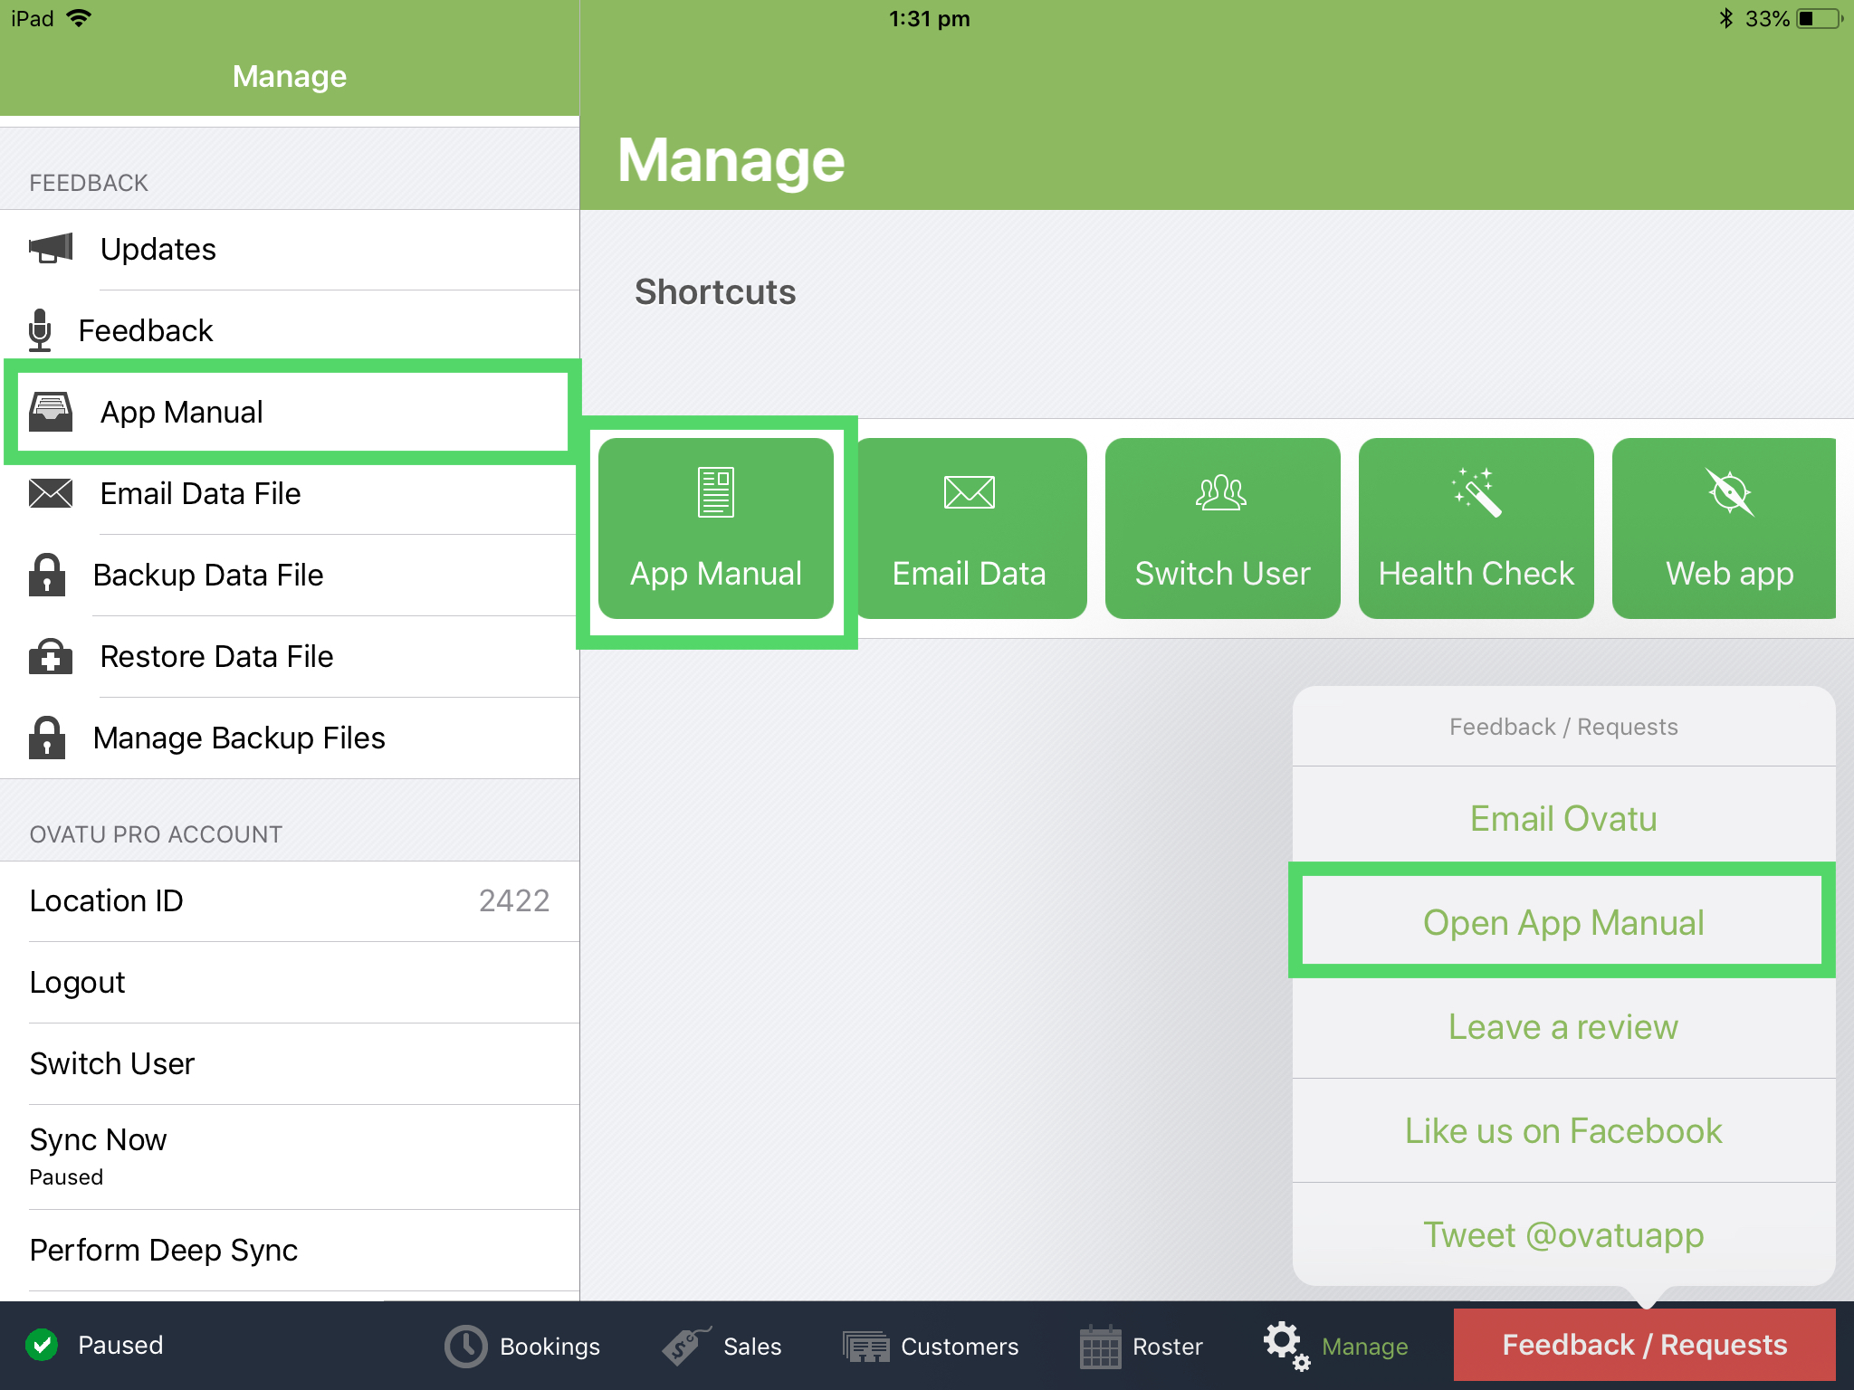This screenshot has height=1390, width=1854.
Task: Click the compass icon on Web app shortcut
Action: pyautogui.click(x=1730, y=492)
